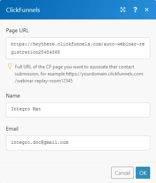Click the Name field label
The width and height of the screenshot is (156, 183).
point(13,96)
